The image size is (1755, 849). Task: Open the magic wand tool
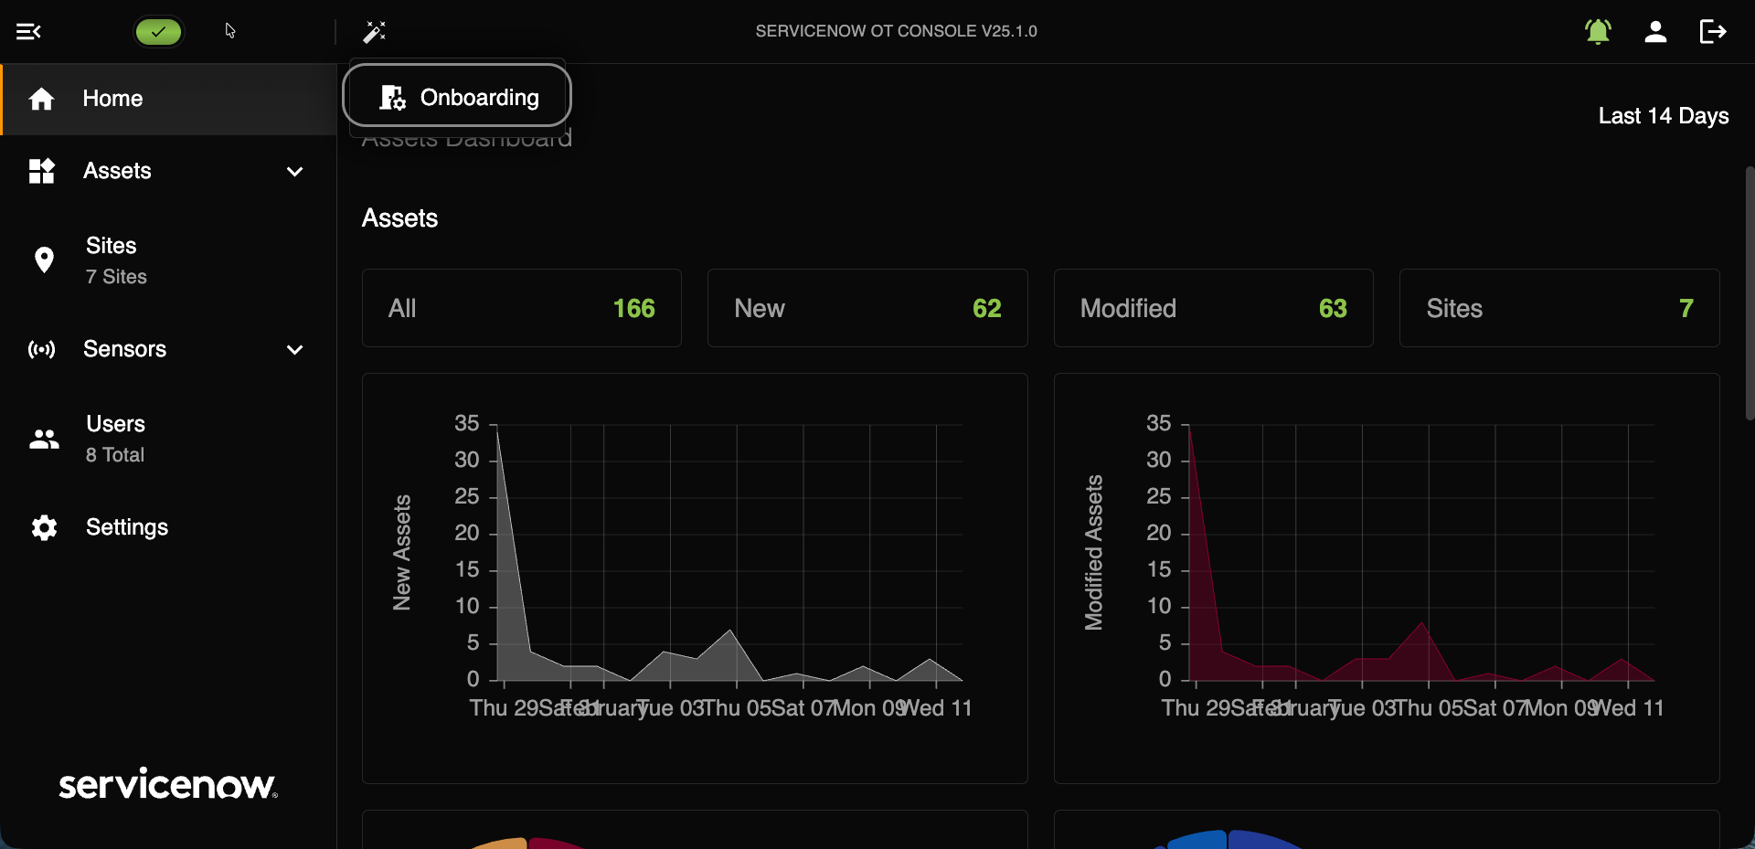coord(375,32)
